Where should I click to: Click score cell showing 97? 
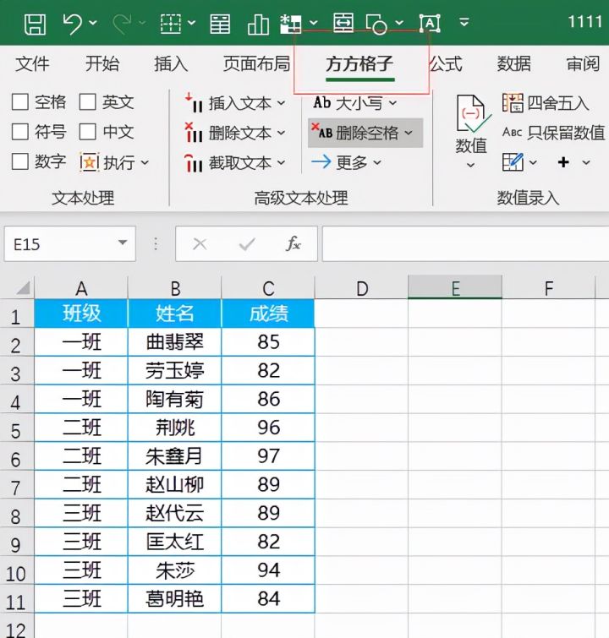click(268, 456)
